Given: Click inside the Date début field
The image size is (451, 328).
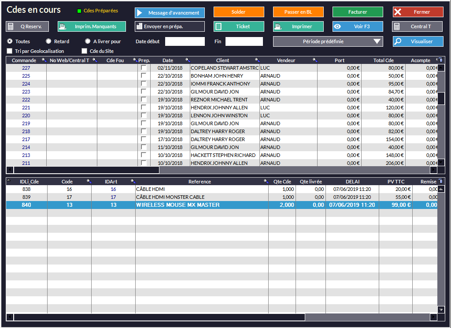Looking at the screenshot, I should 185,41.
